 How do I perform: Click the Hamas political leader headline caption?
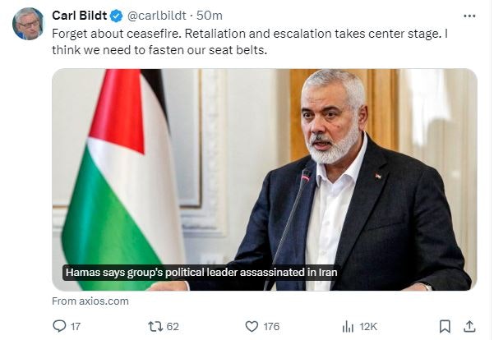tap(201, 273)
